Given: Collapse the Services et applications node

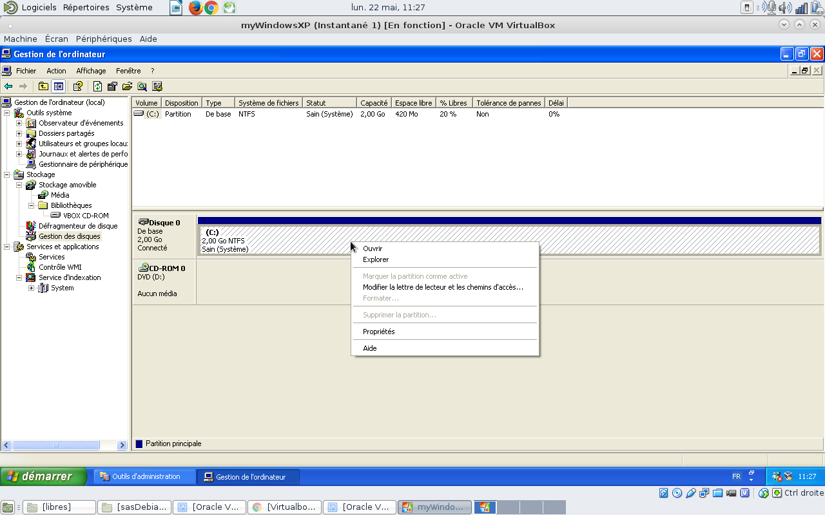Looking at the screenshot, I should click(7, 247).
